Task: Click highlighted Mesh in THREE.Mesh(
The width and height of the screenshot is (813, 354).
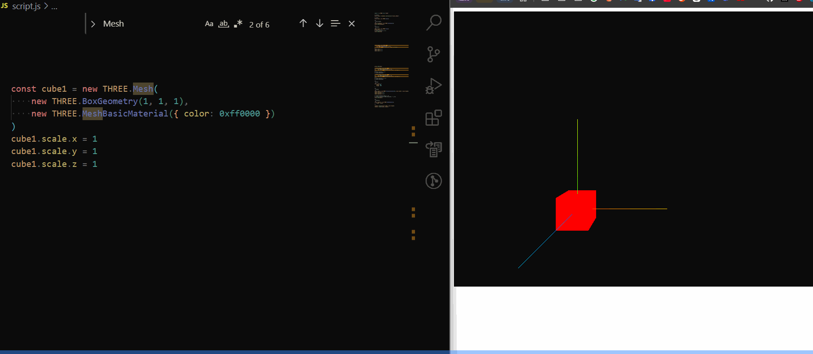Action: 143,89
